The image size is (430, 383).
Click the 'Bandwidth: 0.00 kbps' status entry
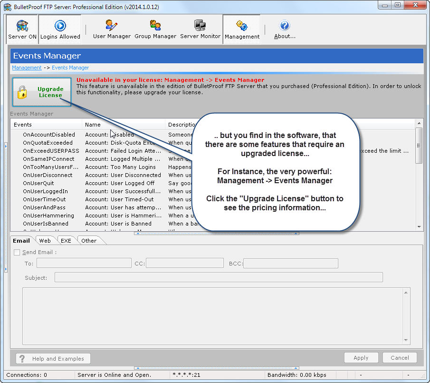tap(297, 375)
